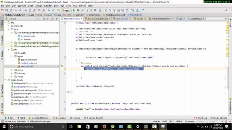Image resolution: width=232 pixels, height=130 pixels.
Task: Open the app run configuration dropdown
Action: coord(66,10)
